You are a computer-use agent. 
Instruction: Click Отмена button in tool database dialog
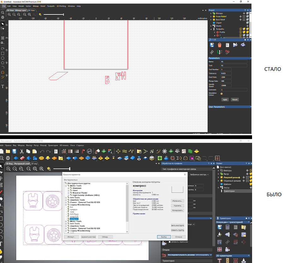tap(179, 237)
